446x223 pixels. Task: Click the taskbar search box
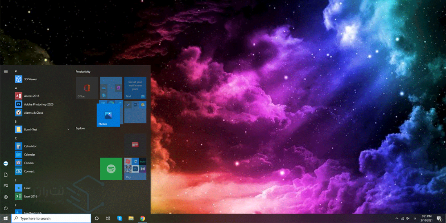49,219
